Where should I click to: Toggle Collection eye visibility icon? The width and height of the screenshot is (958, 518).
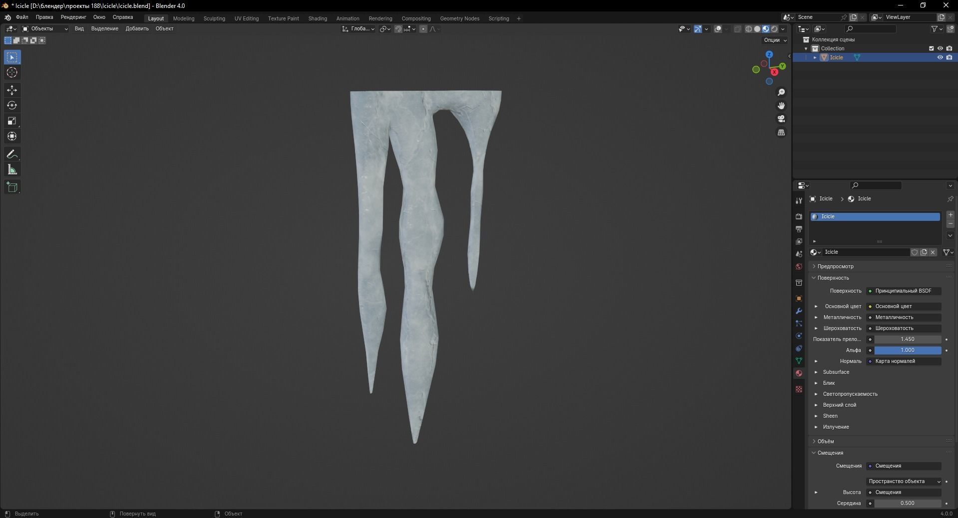click(940, 48)
